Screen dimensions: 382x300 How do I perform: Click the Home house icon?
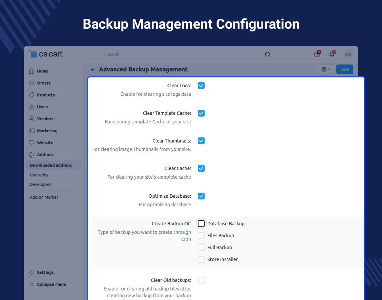[32, 71]
